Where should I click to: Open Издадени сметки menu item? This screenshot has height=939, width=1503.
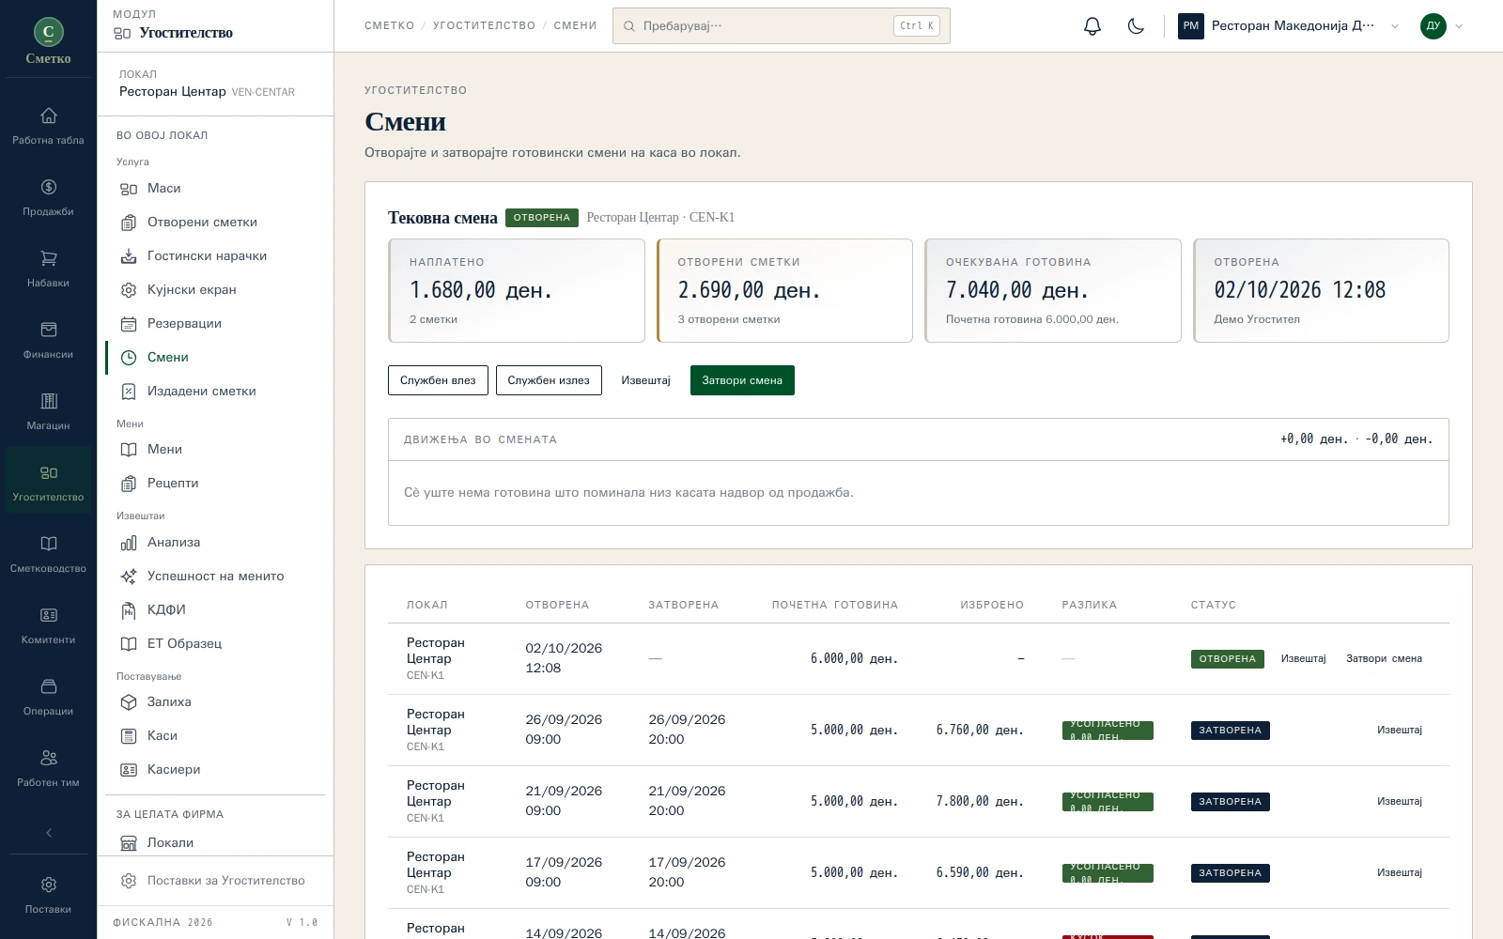tap(215, 392)
